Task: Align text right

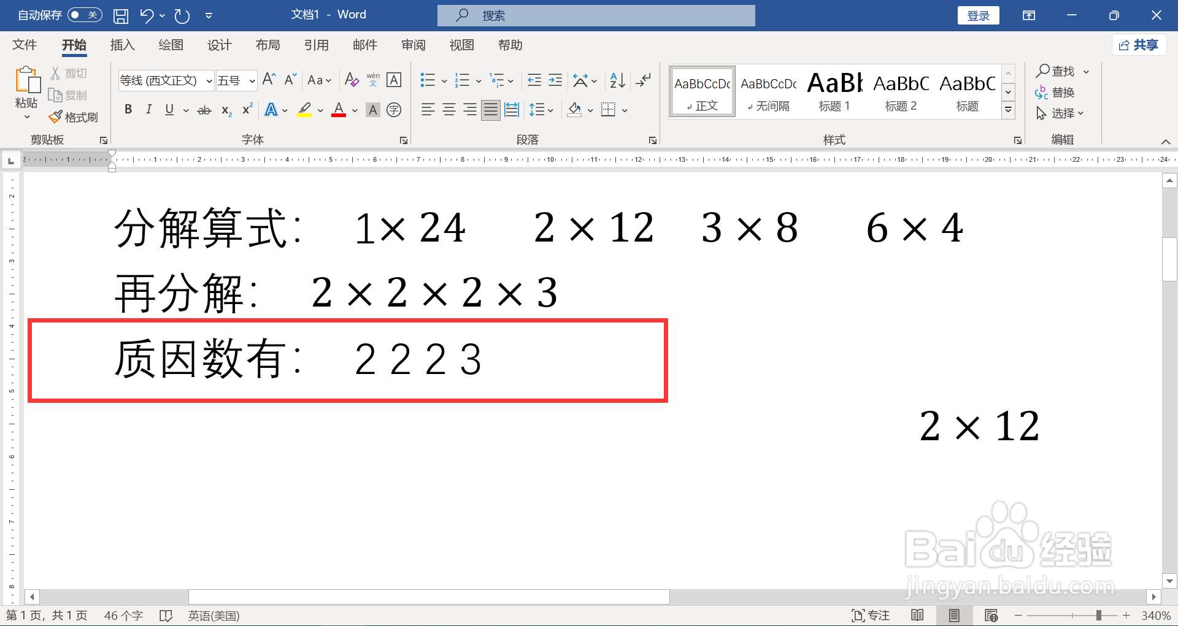Action: (469, 110)
